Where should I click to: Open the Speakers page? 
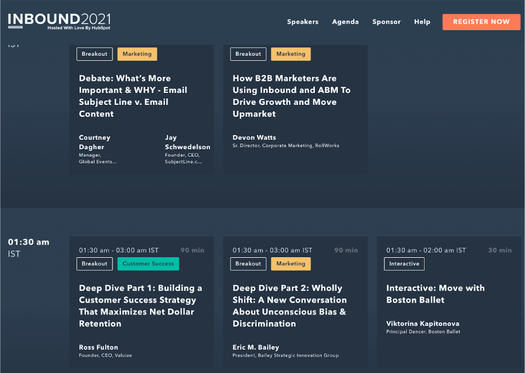point(302,22)
